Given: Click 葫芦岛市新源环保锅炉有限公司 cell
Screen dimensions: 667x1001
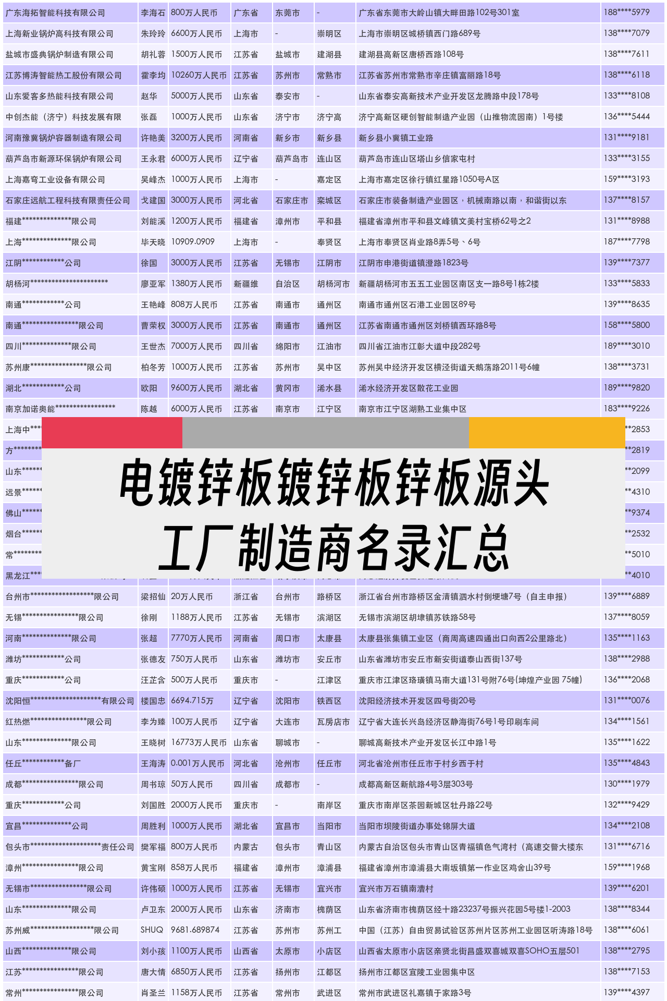Looking at the screenshot, I should click(x=64, y=158).
